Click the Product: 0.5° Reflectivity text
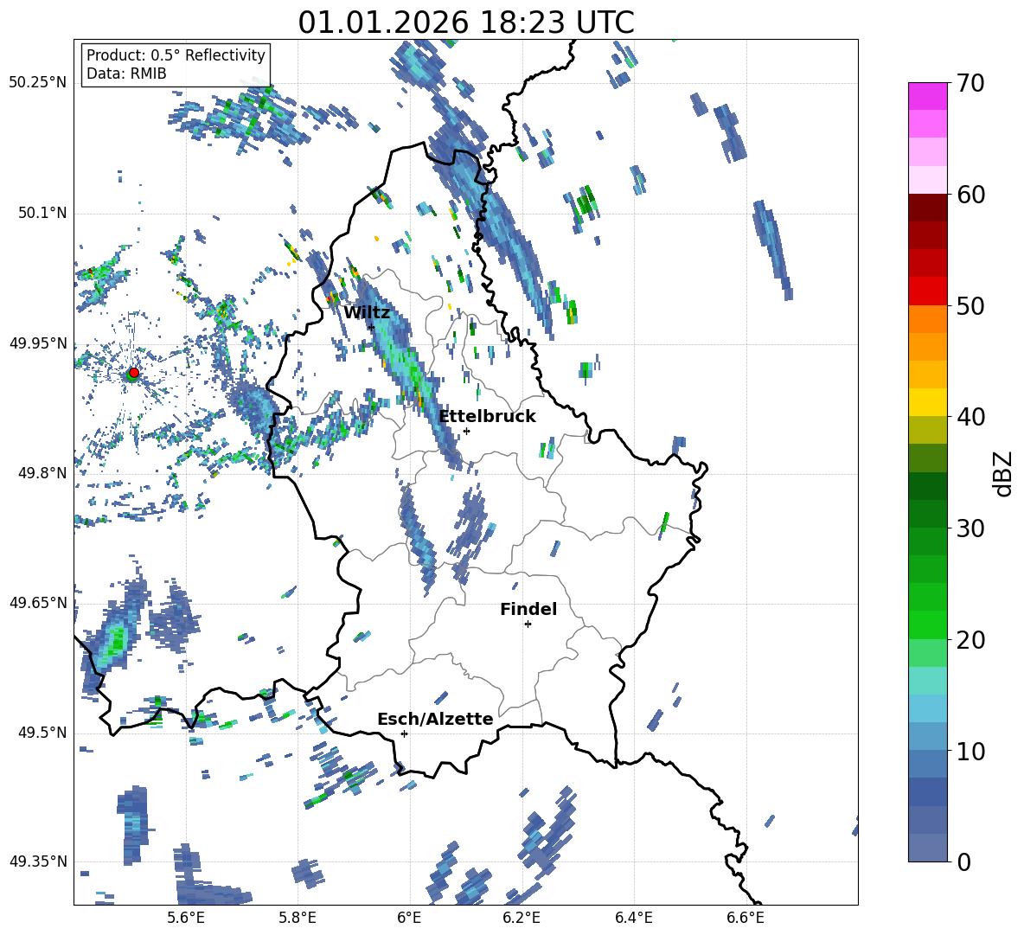 click(176, 54)
